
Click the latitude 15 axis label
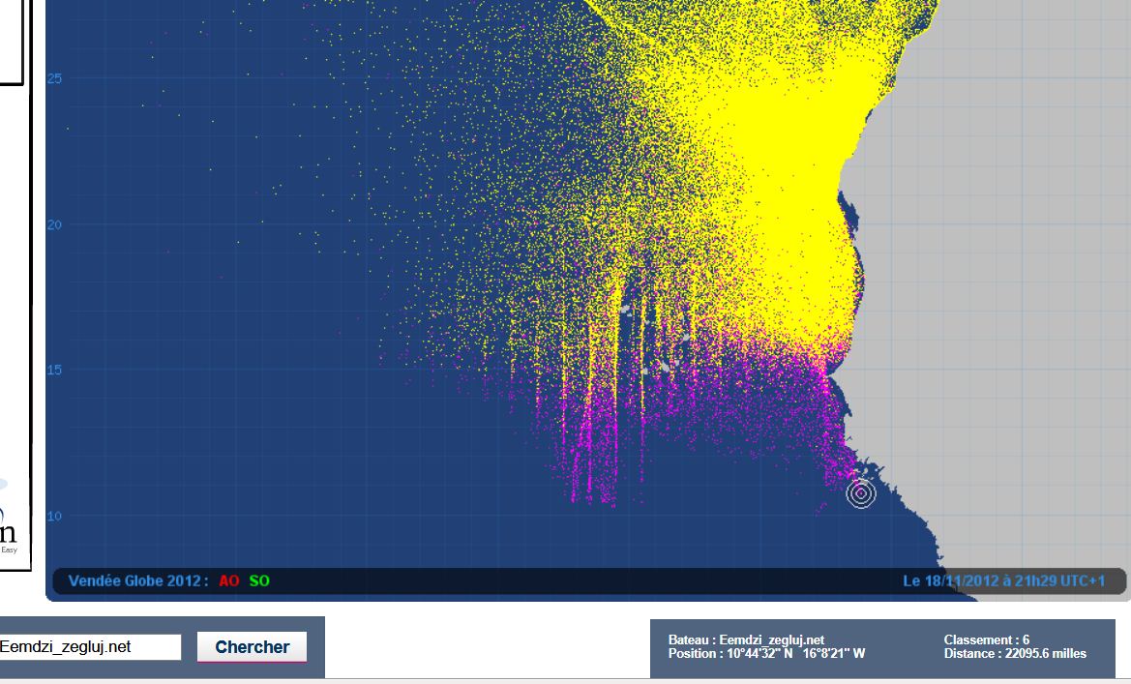click(54, 371)
